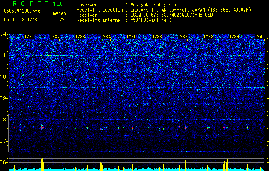269x171 pixels.
Task: Click the 1234 time marker
Action: [x=106, y=37]
